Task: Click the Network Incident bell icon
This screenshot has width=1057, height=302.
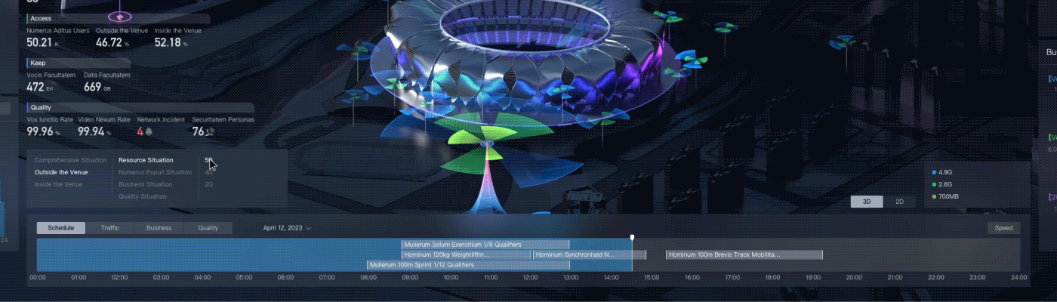Action: pyautogui.click(x=149, y=131)
